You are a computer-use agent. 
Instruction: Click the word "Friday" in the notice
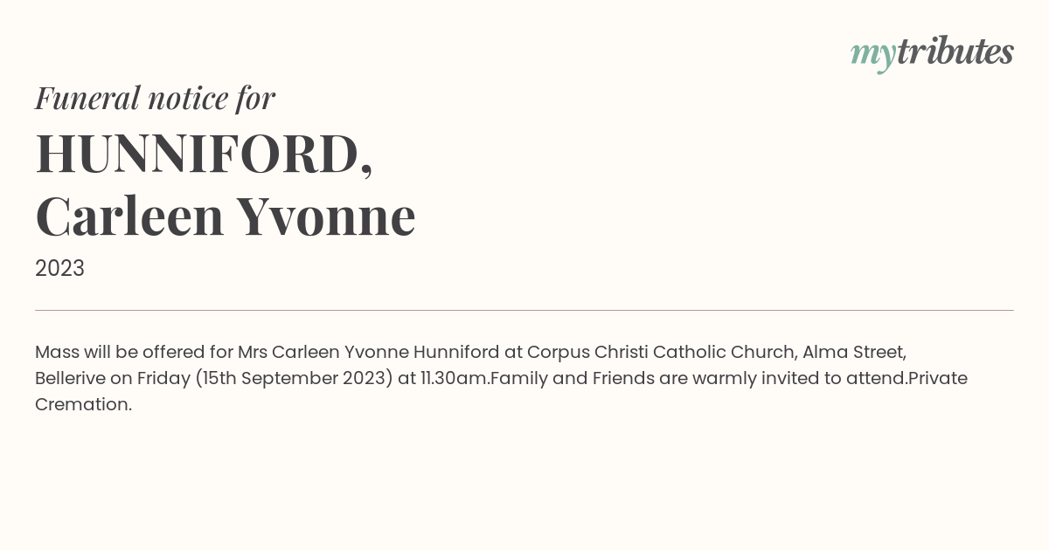tap(163, 379)
